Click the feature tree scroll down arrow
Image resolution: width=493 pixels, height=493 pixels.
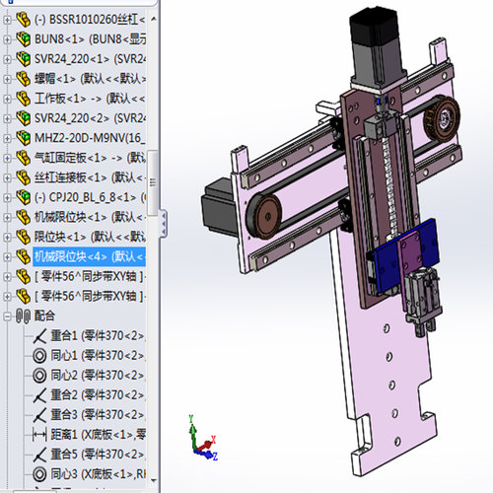click(x=154, y=480)
